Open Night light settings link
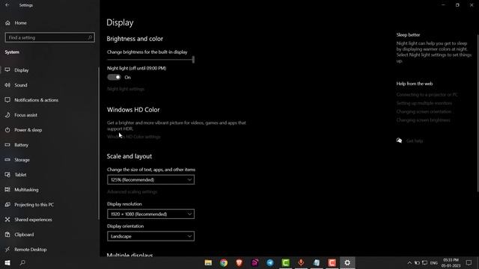Image resolution: width=479 pixels, height=269 pixels. pyautogui.click(x=126, y=89)
